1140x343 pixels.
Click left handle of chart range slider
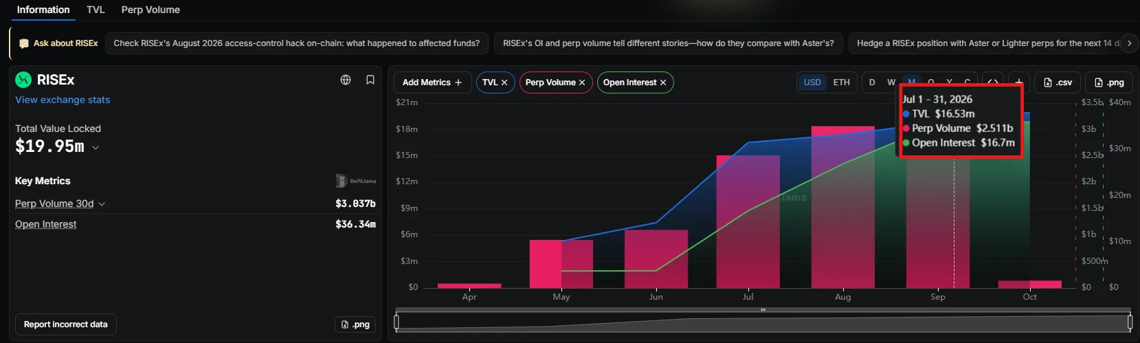396,322
